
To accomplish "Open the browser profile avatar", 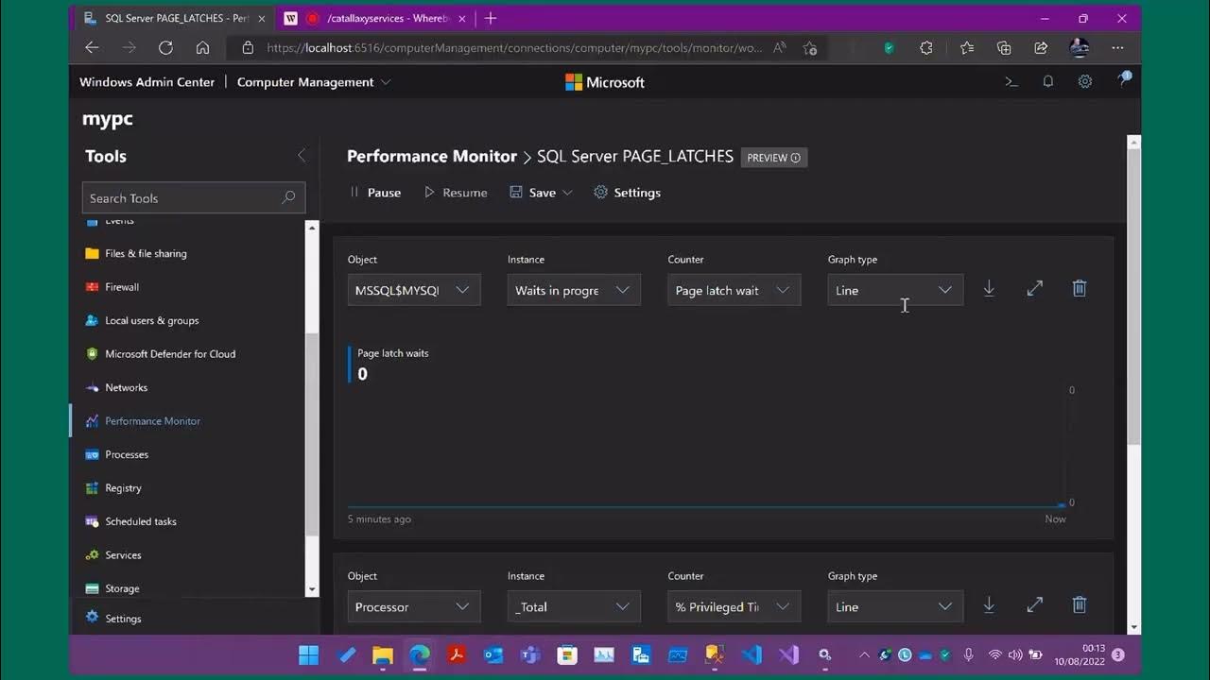I will point(1080,47).
